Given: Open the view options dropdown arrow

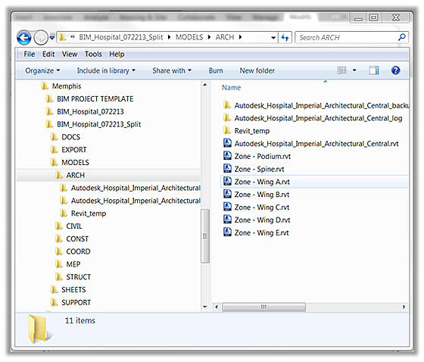Looking at the screenshot, I should (x=354, y=70).
